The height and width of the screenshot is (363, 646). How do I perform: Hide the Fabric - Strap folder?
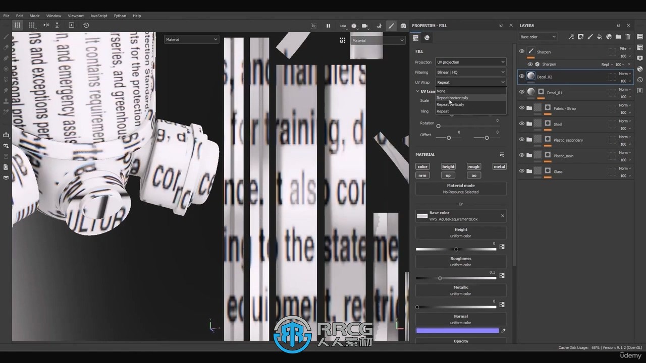coord(522,107)
